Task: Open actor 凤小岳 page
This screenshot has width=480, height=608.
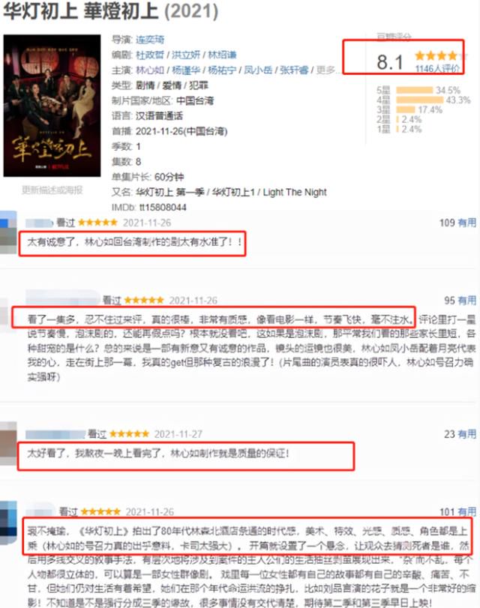Action: [258, 70]
